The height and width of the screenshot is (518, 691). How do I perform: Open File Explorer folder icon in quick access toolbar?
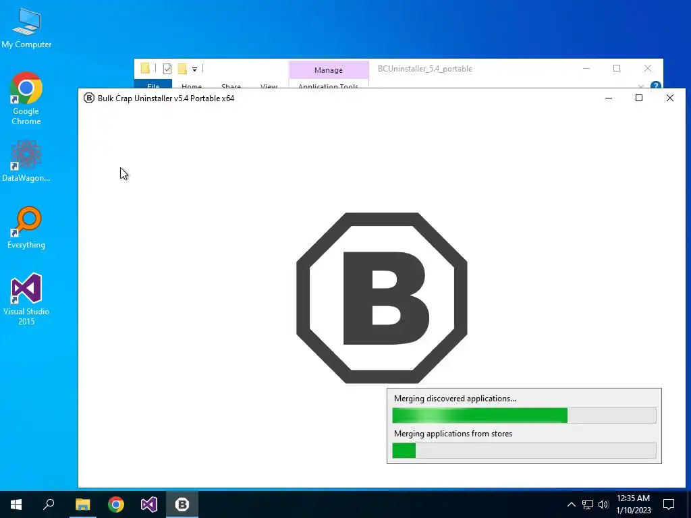pos(146,68)
